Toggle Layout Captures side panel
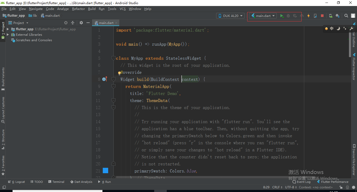Viewport: 357px width, 192px height. tap(3, 110)
